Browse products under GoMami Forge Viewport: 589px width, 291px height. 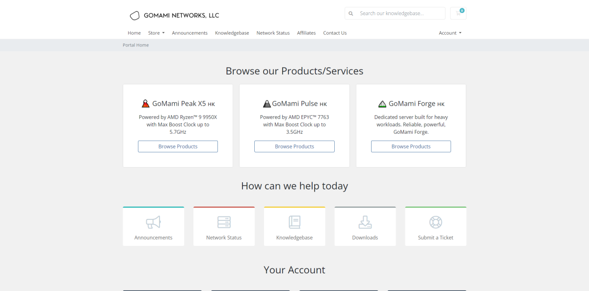(411, 146)
